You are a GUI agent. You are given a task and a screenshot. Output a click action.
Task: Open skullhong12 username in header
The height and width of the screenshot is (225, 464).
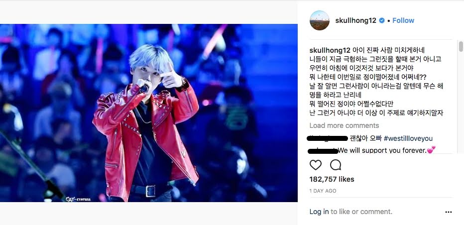pos(355,20)
